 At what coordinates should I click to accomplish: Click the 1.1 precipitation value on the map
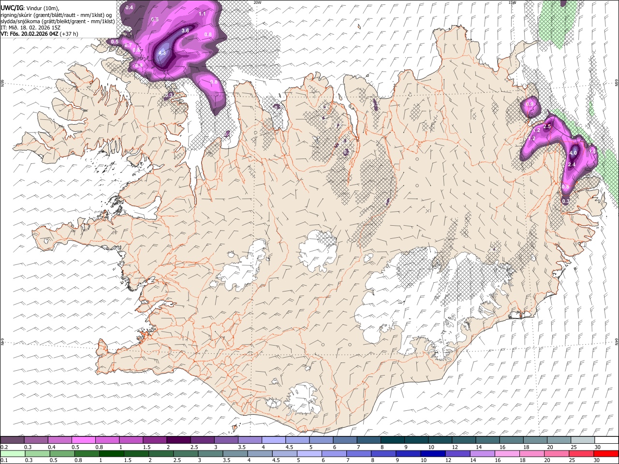tap(202, 14)
